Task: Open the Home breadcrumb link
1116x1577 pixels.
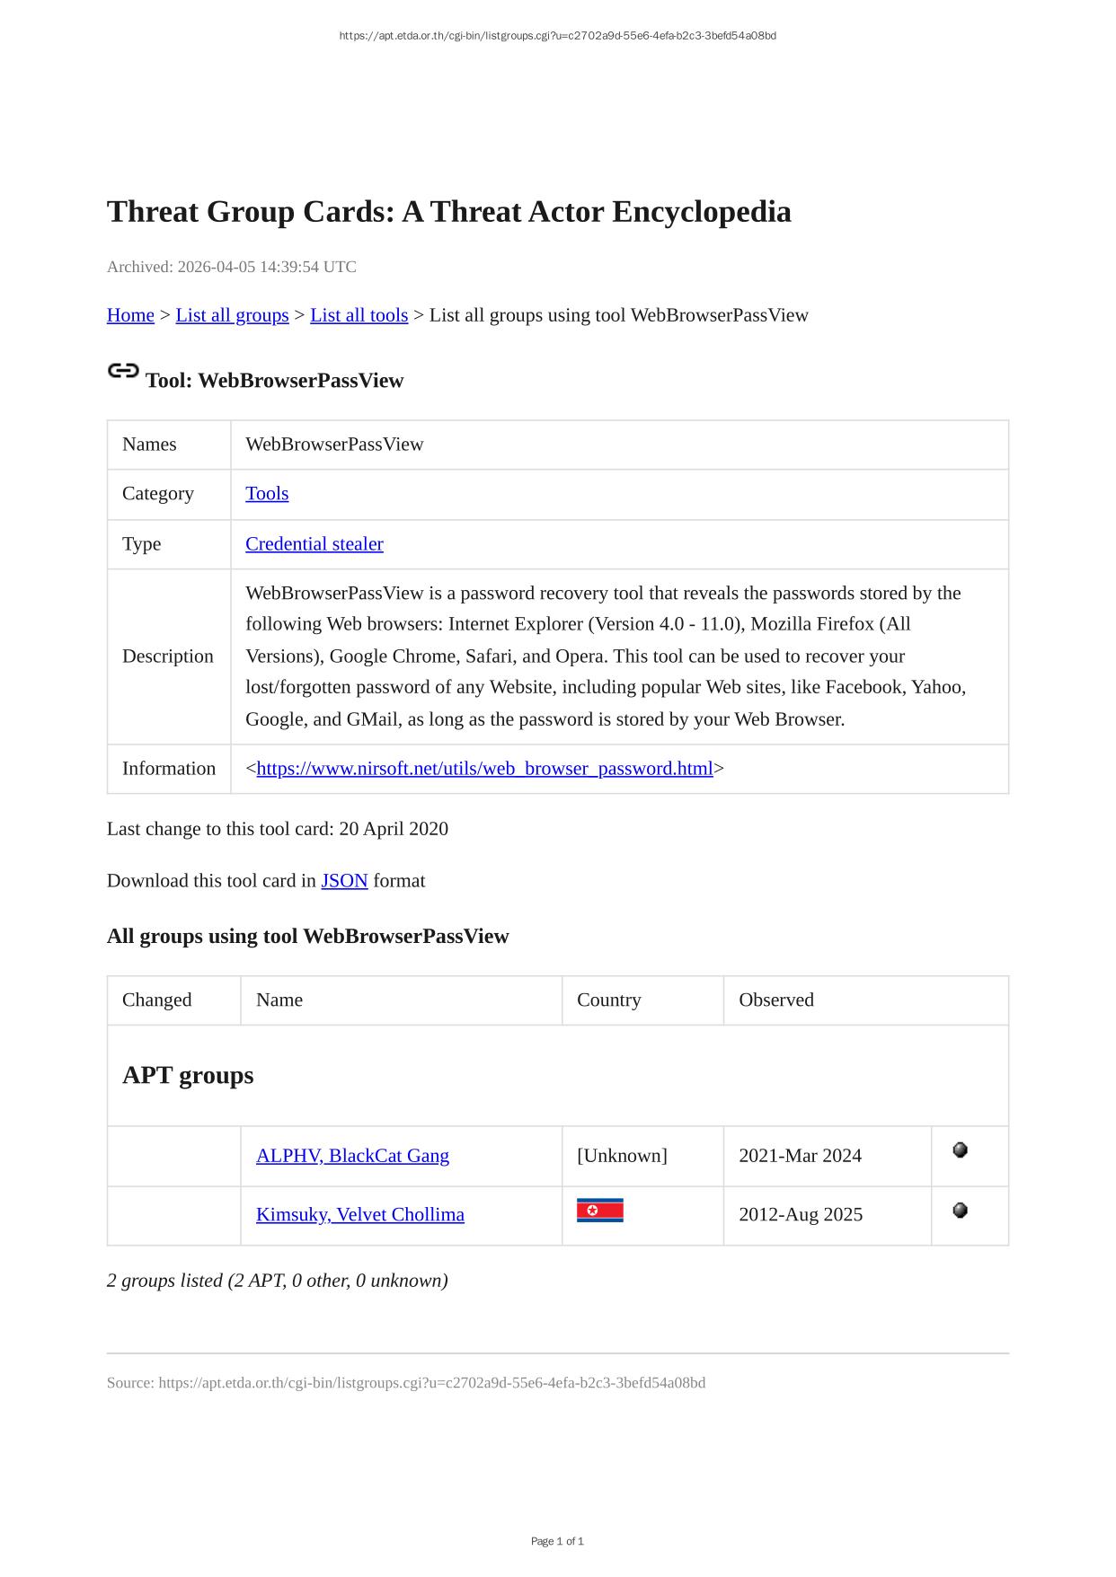Action: [130, 315]
